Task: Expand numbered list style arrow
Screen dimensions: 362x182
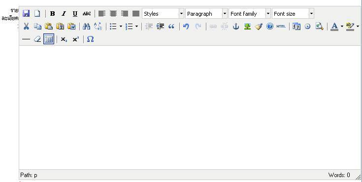Action: pyautogui.click(x=136, y=26)
